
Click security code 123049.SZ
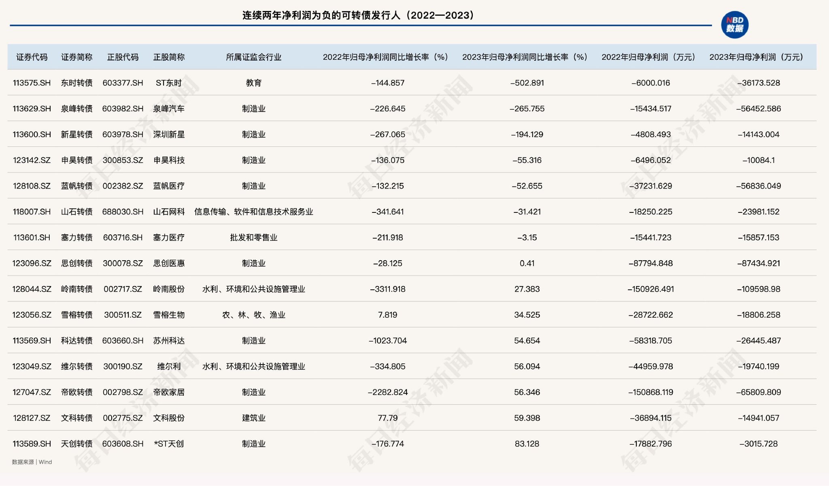point(32,367)
